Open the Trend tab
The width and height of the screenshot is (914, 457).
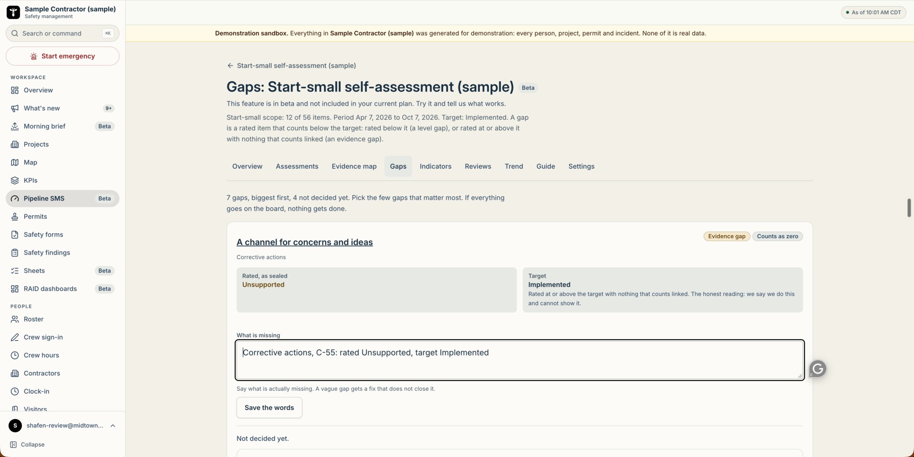click(514, 166)
